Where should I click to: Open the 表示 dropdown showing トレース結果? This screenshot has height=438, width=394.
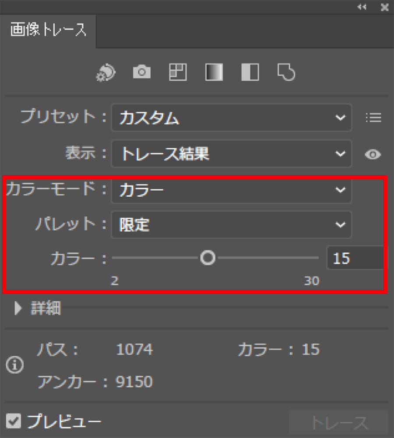tap(232, 154)
